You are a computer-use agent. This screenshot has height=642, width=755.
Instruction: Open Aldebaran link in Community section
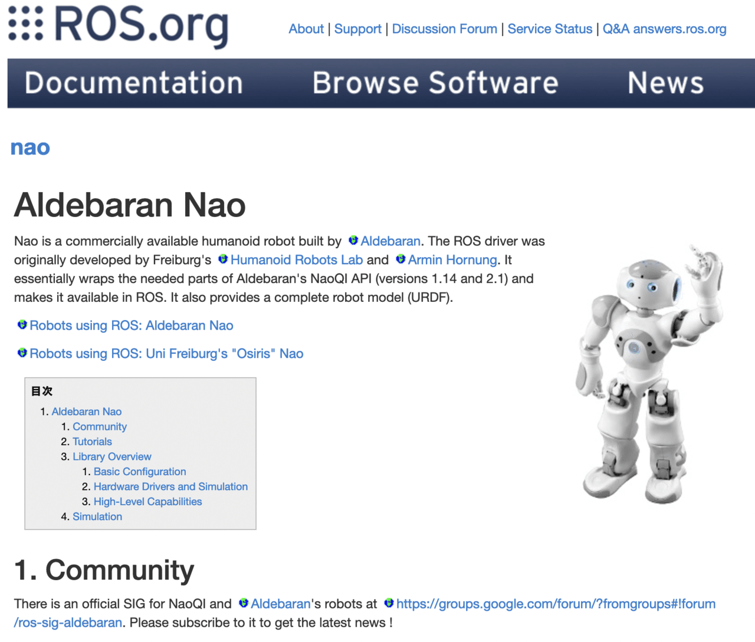pyautogui.click(x=281, y=604)
